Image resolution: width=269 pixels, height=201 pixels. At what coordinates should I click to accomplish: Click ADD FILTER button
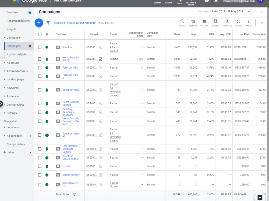106,23
